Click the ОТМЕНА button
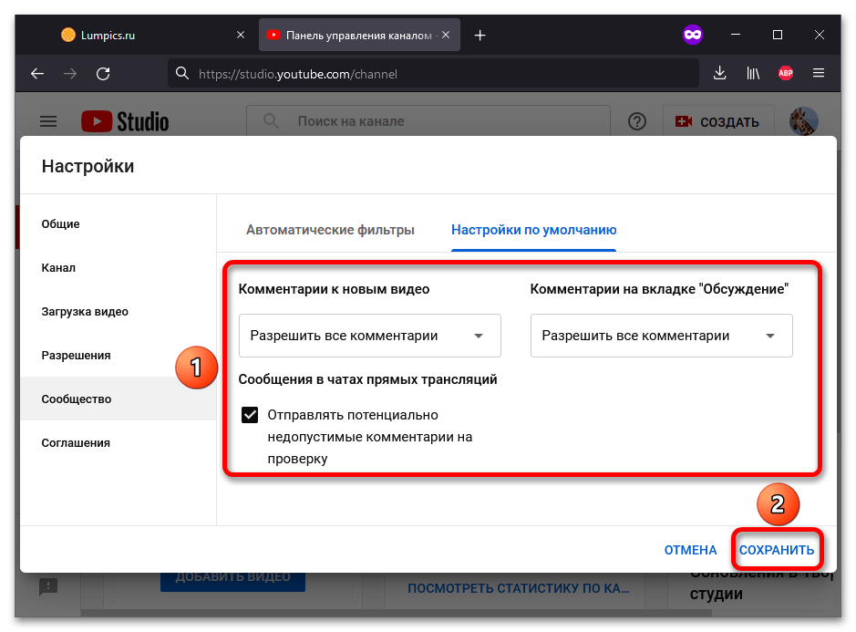The height and width of the screenshot is (632, 856). pos(690,550)
